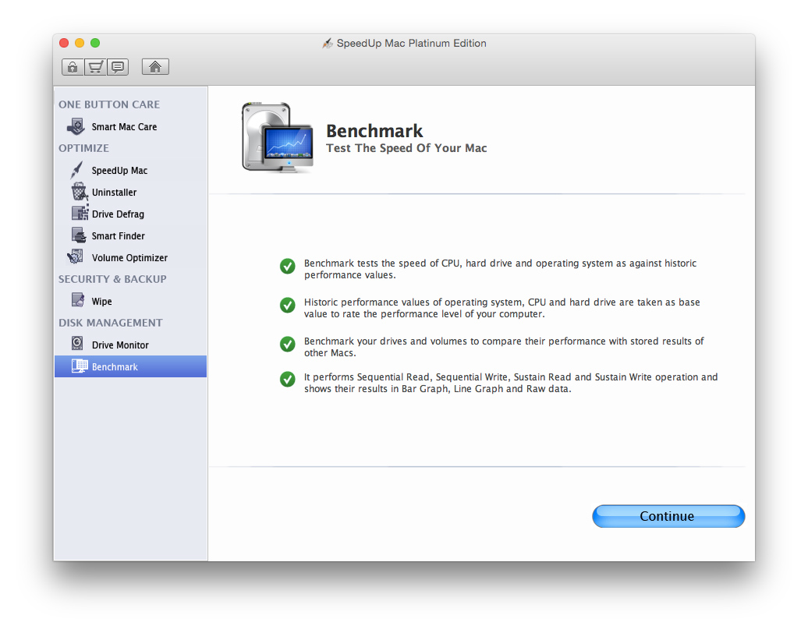Click the Drive Defrag icon
Image resolution: width=808 pixels, height=633 pixels.
80,214
